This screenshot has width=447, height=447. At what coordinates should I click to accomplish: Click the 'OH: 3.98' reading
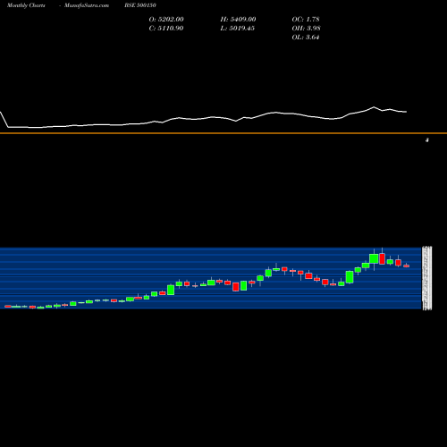point(306,29)
